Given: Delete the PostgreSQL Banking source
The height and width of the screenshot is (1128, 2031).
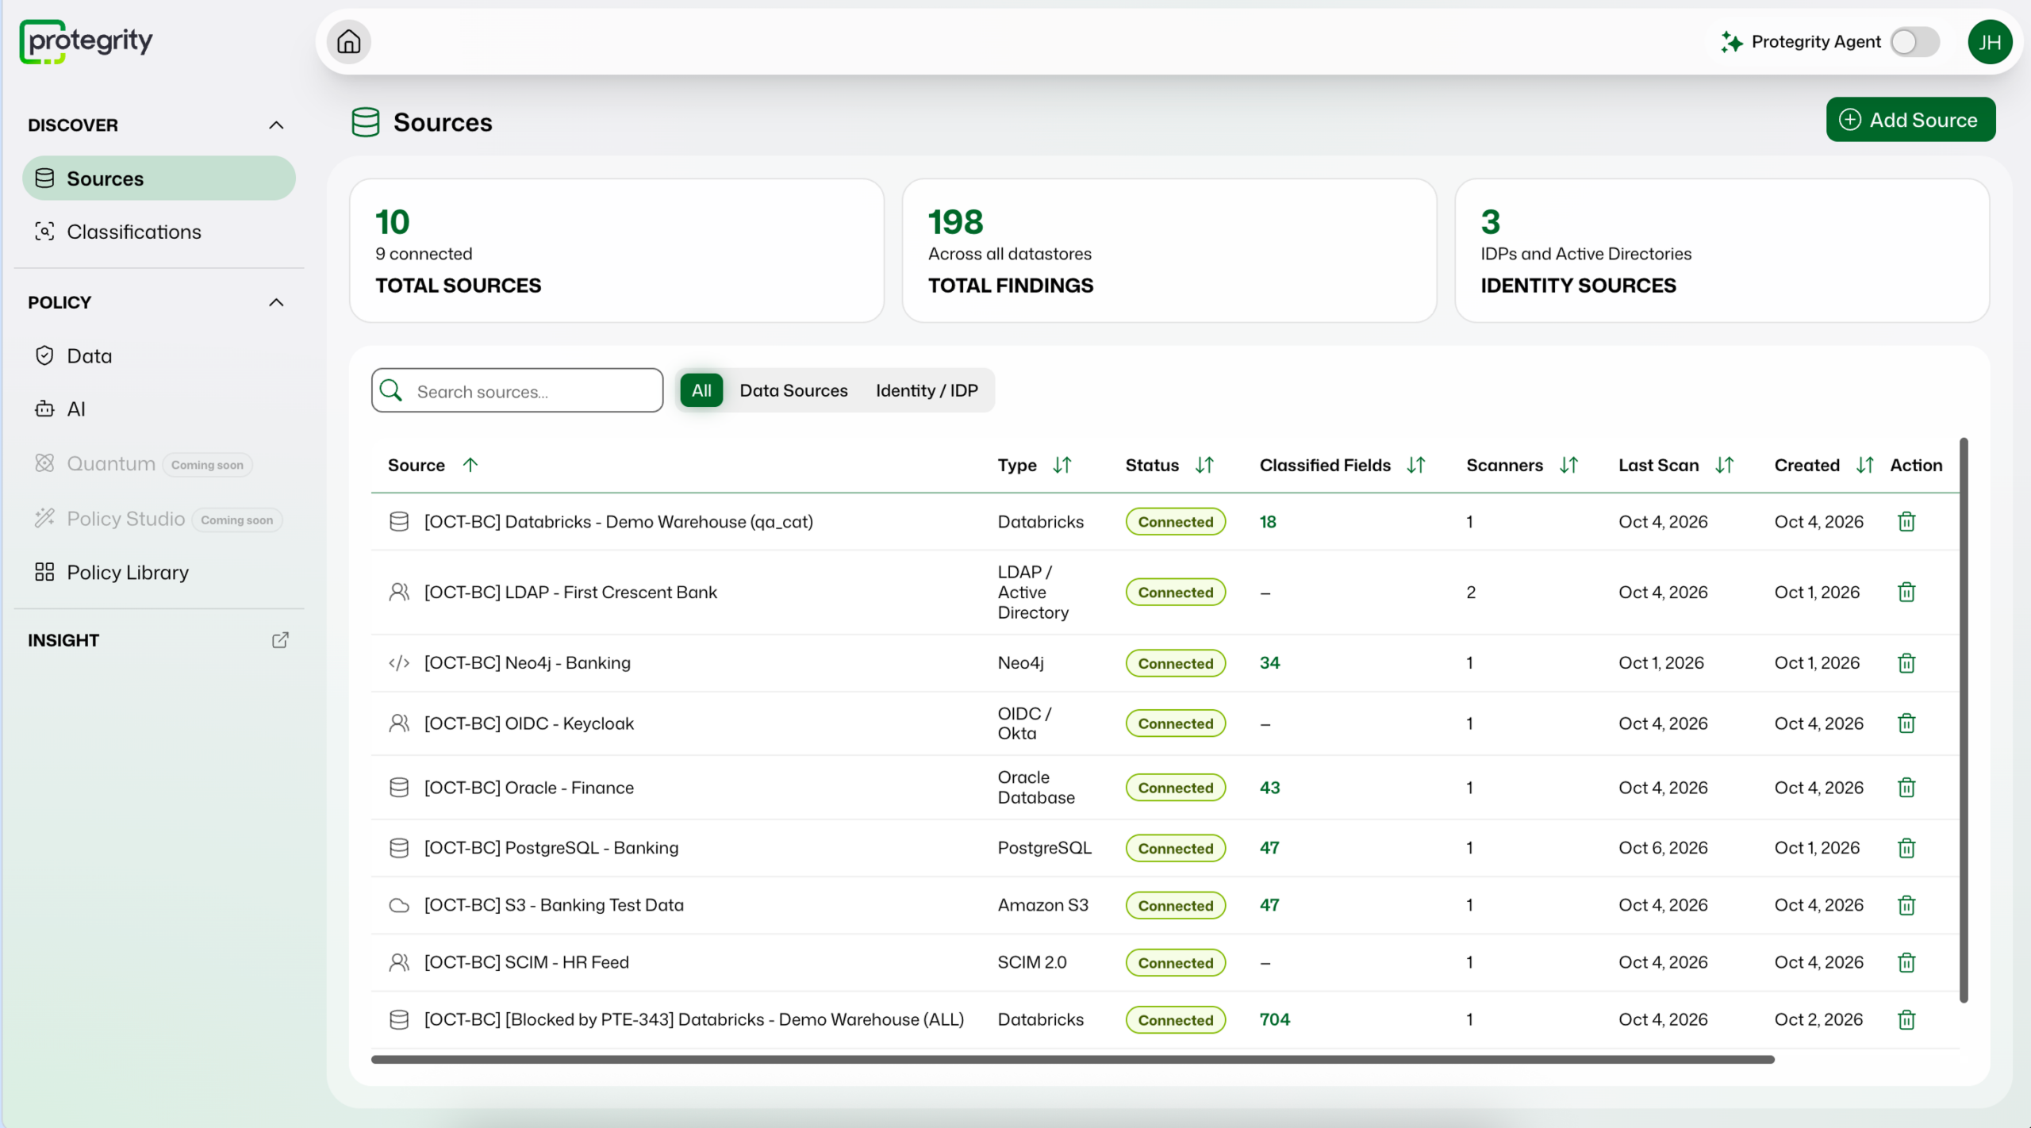Looking at the screenshot, I should 1906,848.
